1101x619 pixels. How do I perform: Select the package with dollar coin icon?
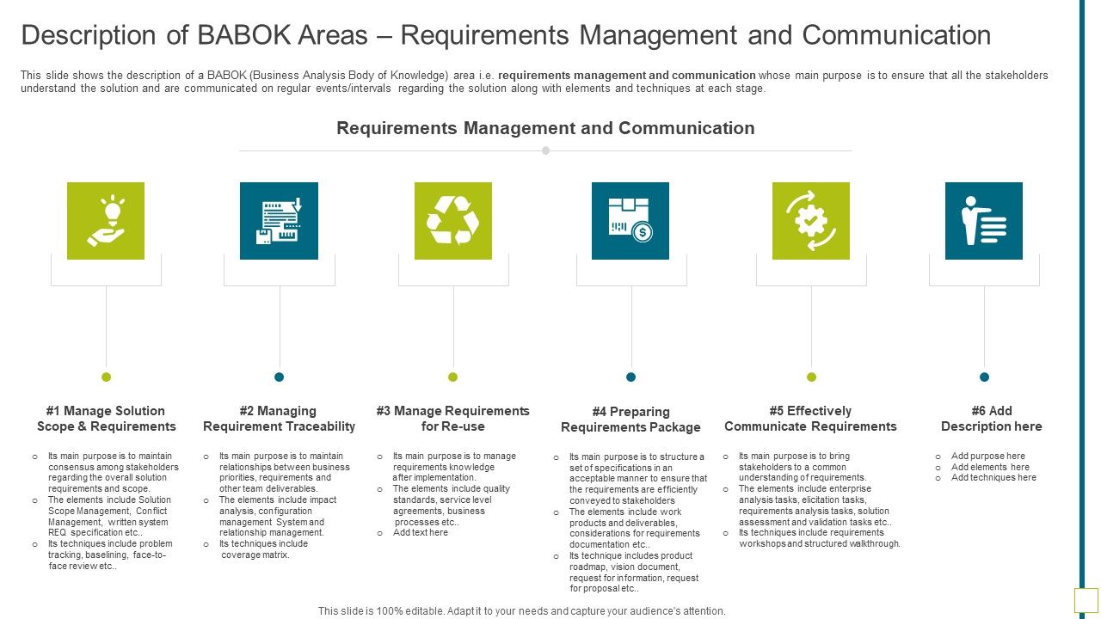[630, 221]
